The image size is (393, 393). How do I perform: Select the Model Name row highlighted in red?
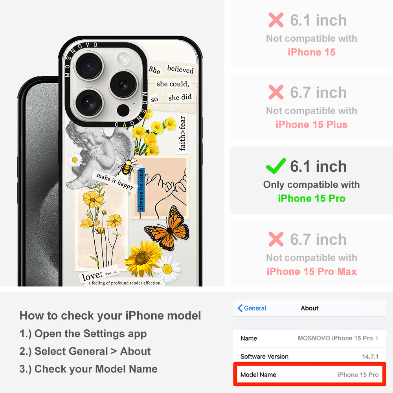310,375
